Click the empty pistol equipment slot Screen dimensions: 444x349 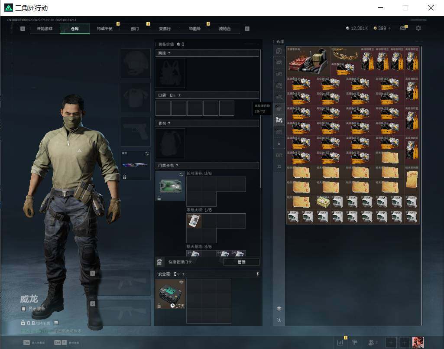click(x=136, y=131)
